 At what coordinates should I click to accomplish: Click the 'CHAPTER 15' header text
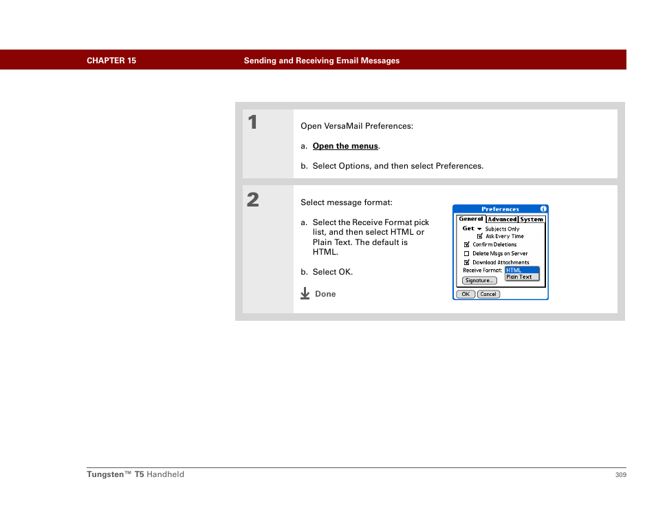pos(111,61)
